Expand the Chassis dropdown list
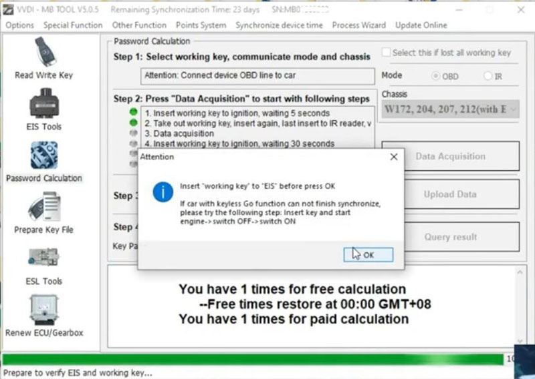The width and height of the screenshot is (535, 379). (x=513, y=109)
